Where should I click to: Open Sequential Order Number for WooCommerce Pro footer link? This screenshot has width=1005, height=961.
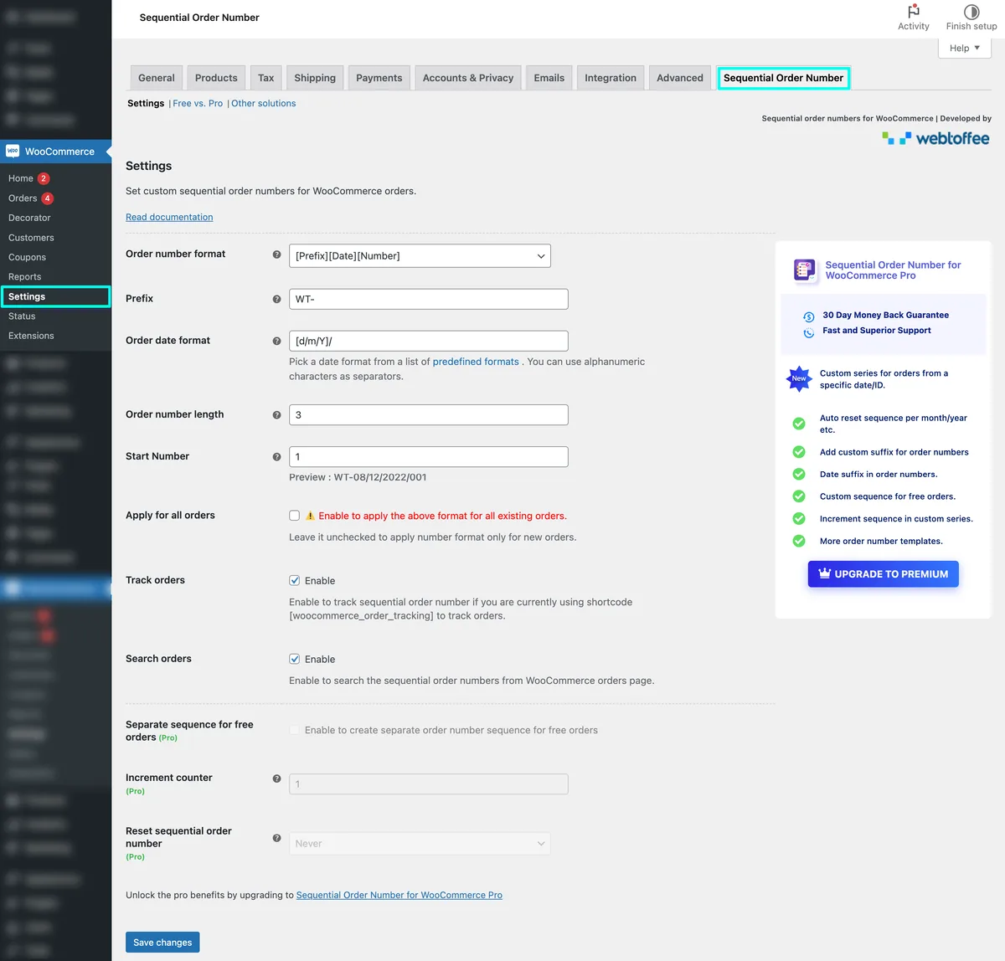pos(399,895)
